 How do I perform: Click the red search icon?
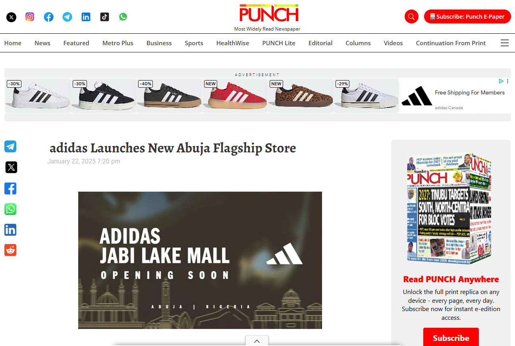pyautogui.click(x=411, y=17)
